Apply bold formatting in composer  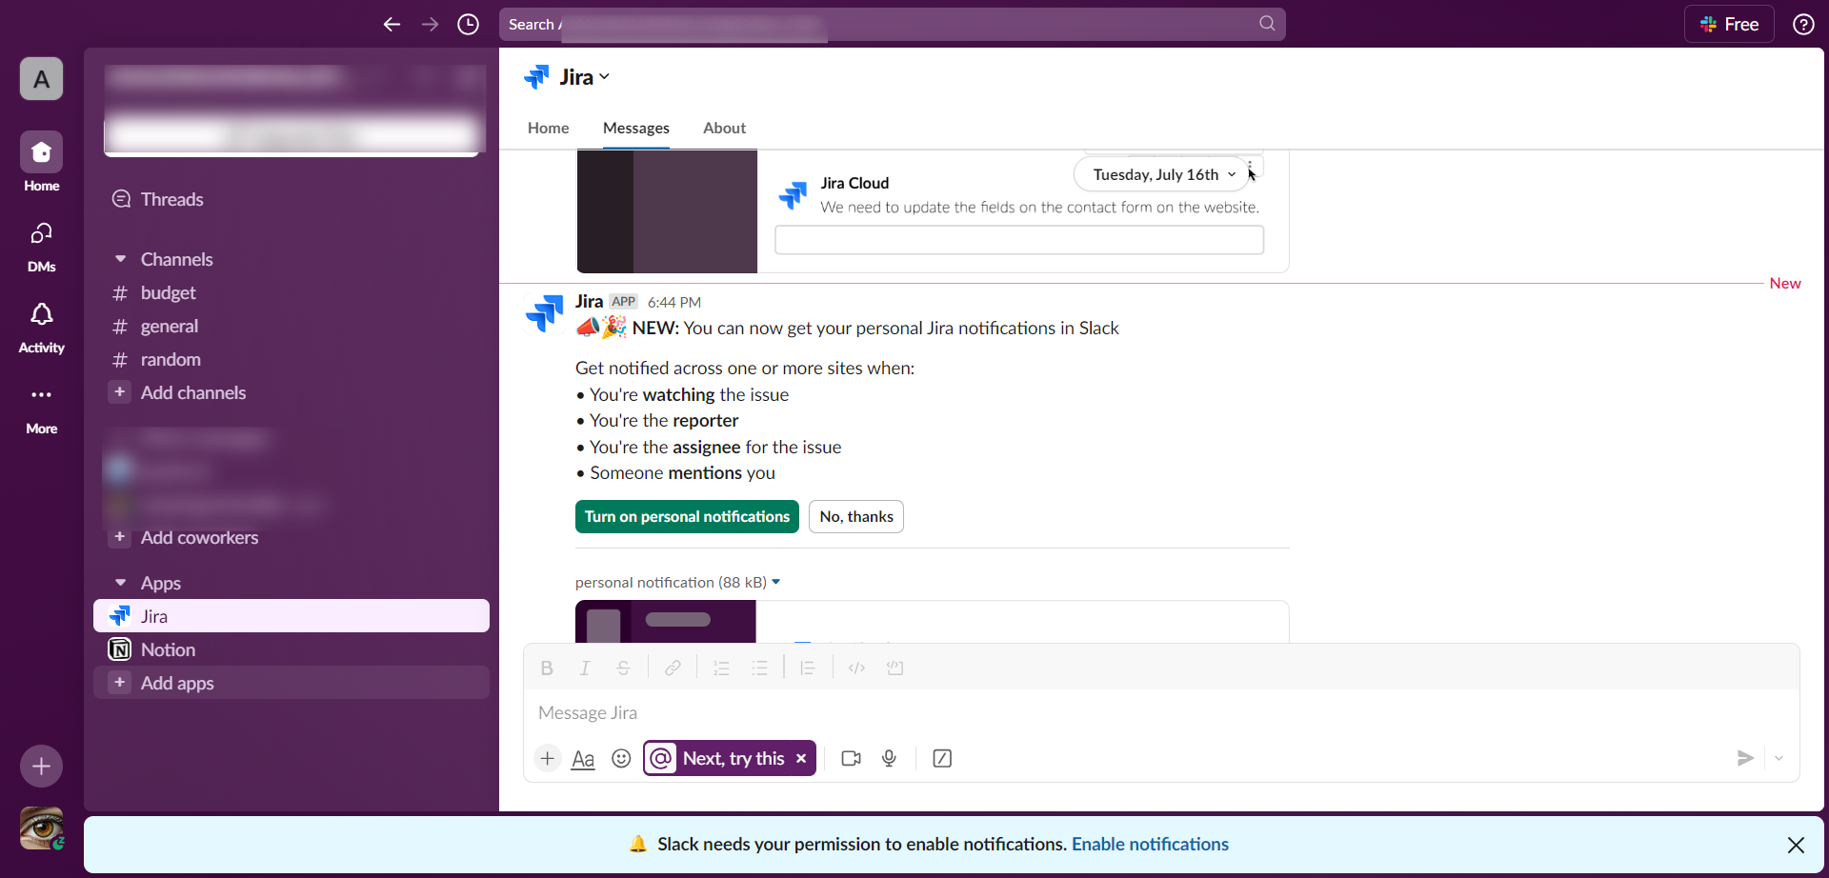click(547, 668)
